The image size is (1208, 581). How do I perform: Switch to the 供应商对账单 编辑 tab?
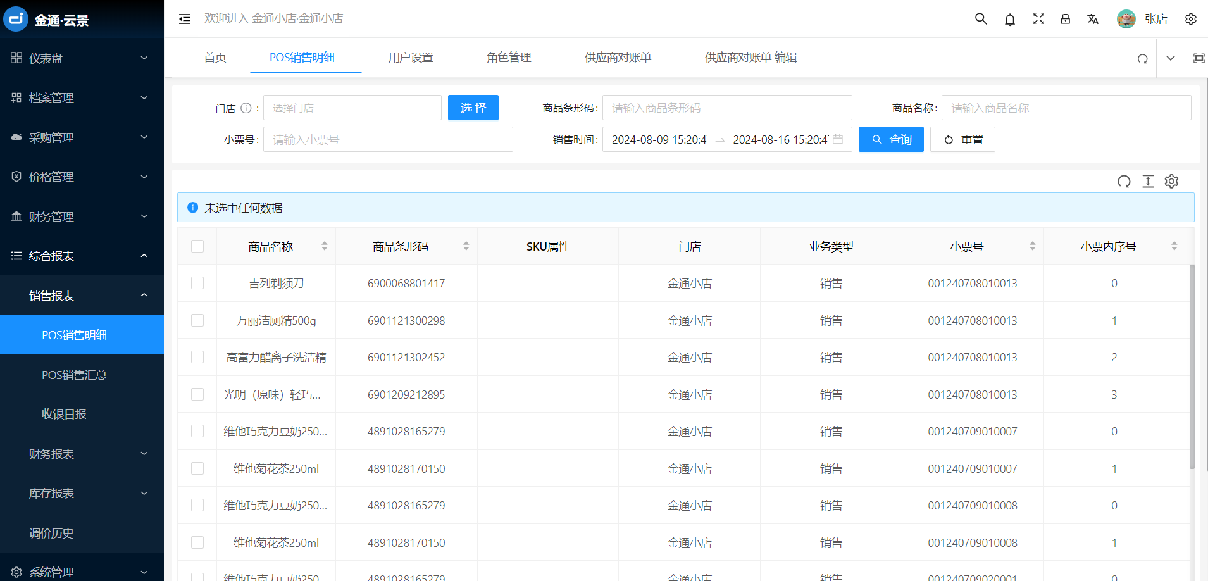click(x=751, y=58)
